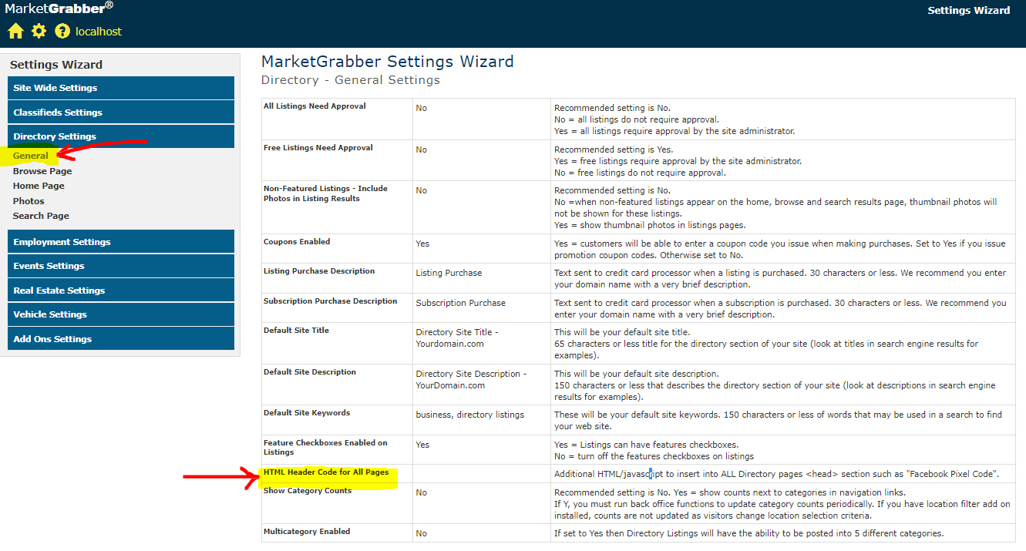Image resolution: width=1026 pixels, height=551 pixels.
Task: Expand Add Ons Settings section
Action: pyautogui.click(x=121, y=339)
